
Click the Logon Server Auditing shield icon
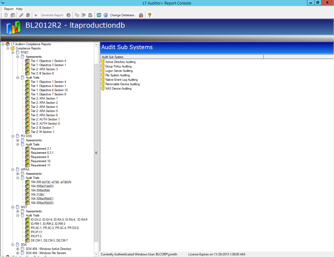point(103,71)
